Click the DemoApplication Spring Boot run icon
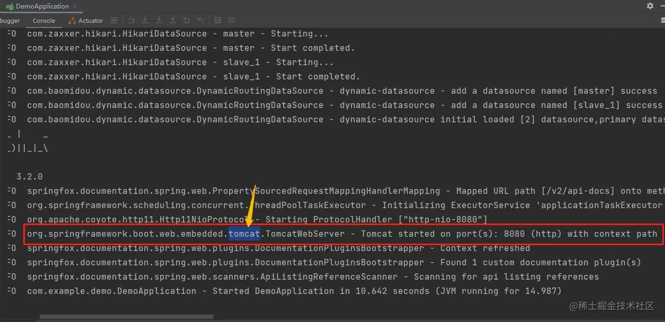The width and height of the screenshot is (665, 322). [9, 6]
